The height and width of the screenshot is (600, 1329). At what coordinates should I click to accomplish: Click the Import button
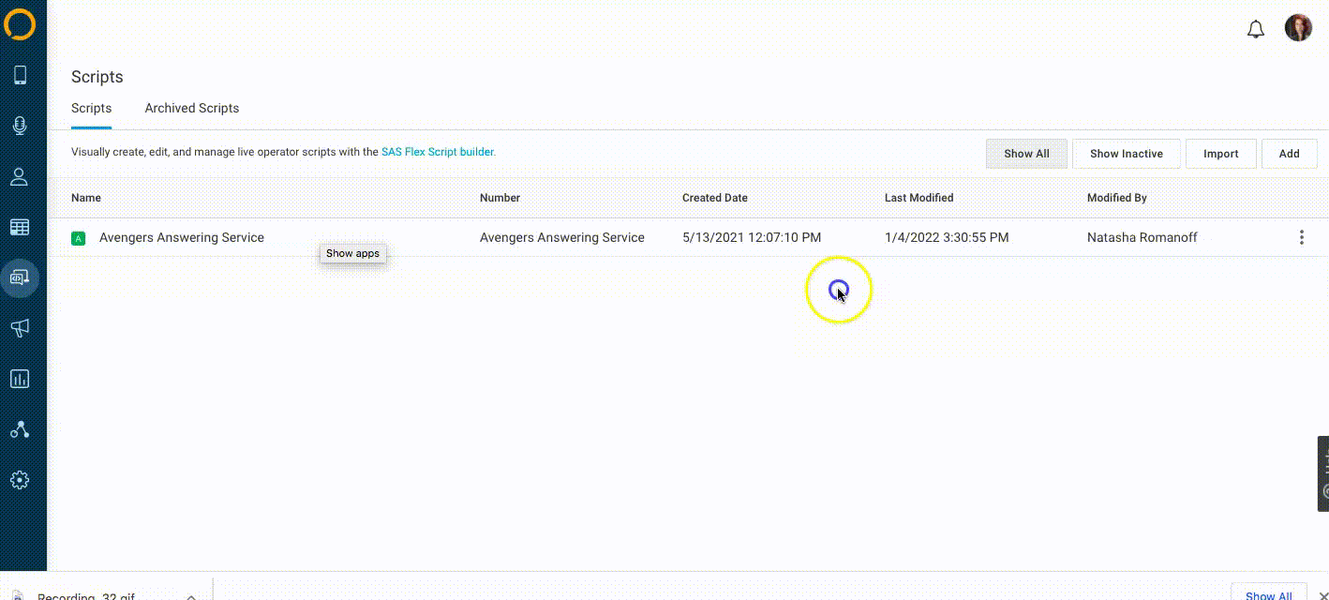click(1220, 154)
